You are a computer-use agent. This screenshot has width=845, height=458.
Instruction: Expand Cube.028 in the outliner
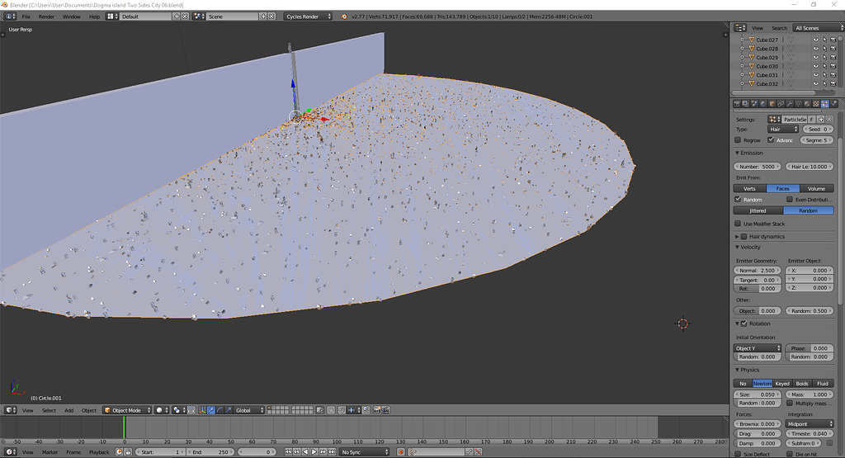click(x=742, y=49)
